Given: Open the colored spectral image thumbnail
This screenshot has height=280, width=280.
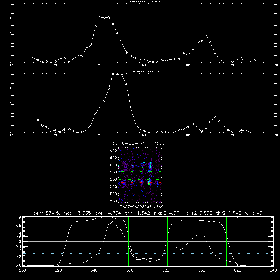Looking at the screenshot, I should point(140,175).
